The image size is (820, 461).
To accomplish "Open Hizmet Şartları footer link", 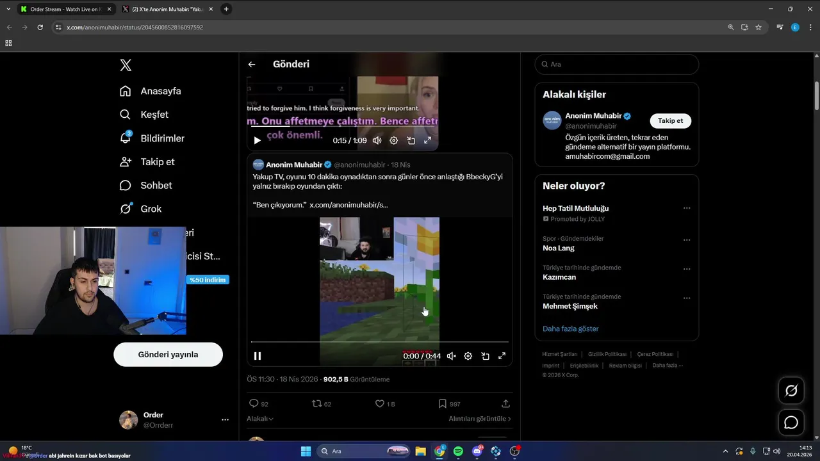I will point(560,354).
